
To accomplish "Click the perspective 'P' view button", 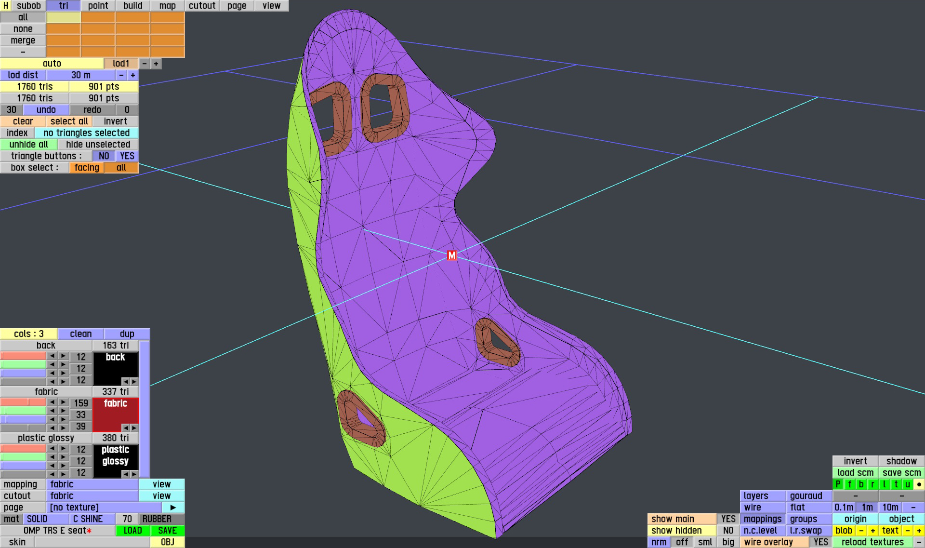I will (x=838, y=484).
